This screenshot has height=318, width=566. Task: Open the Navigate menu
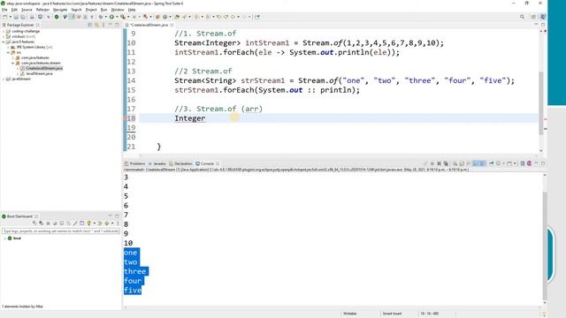(60, 10)
